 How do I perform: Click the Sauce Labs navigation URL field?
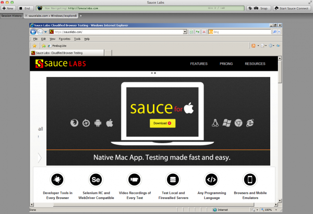coord(140,8)
